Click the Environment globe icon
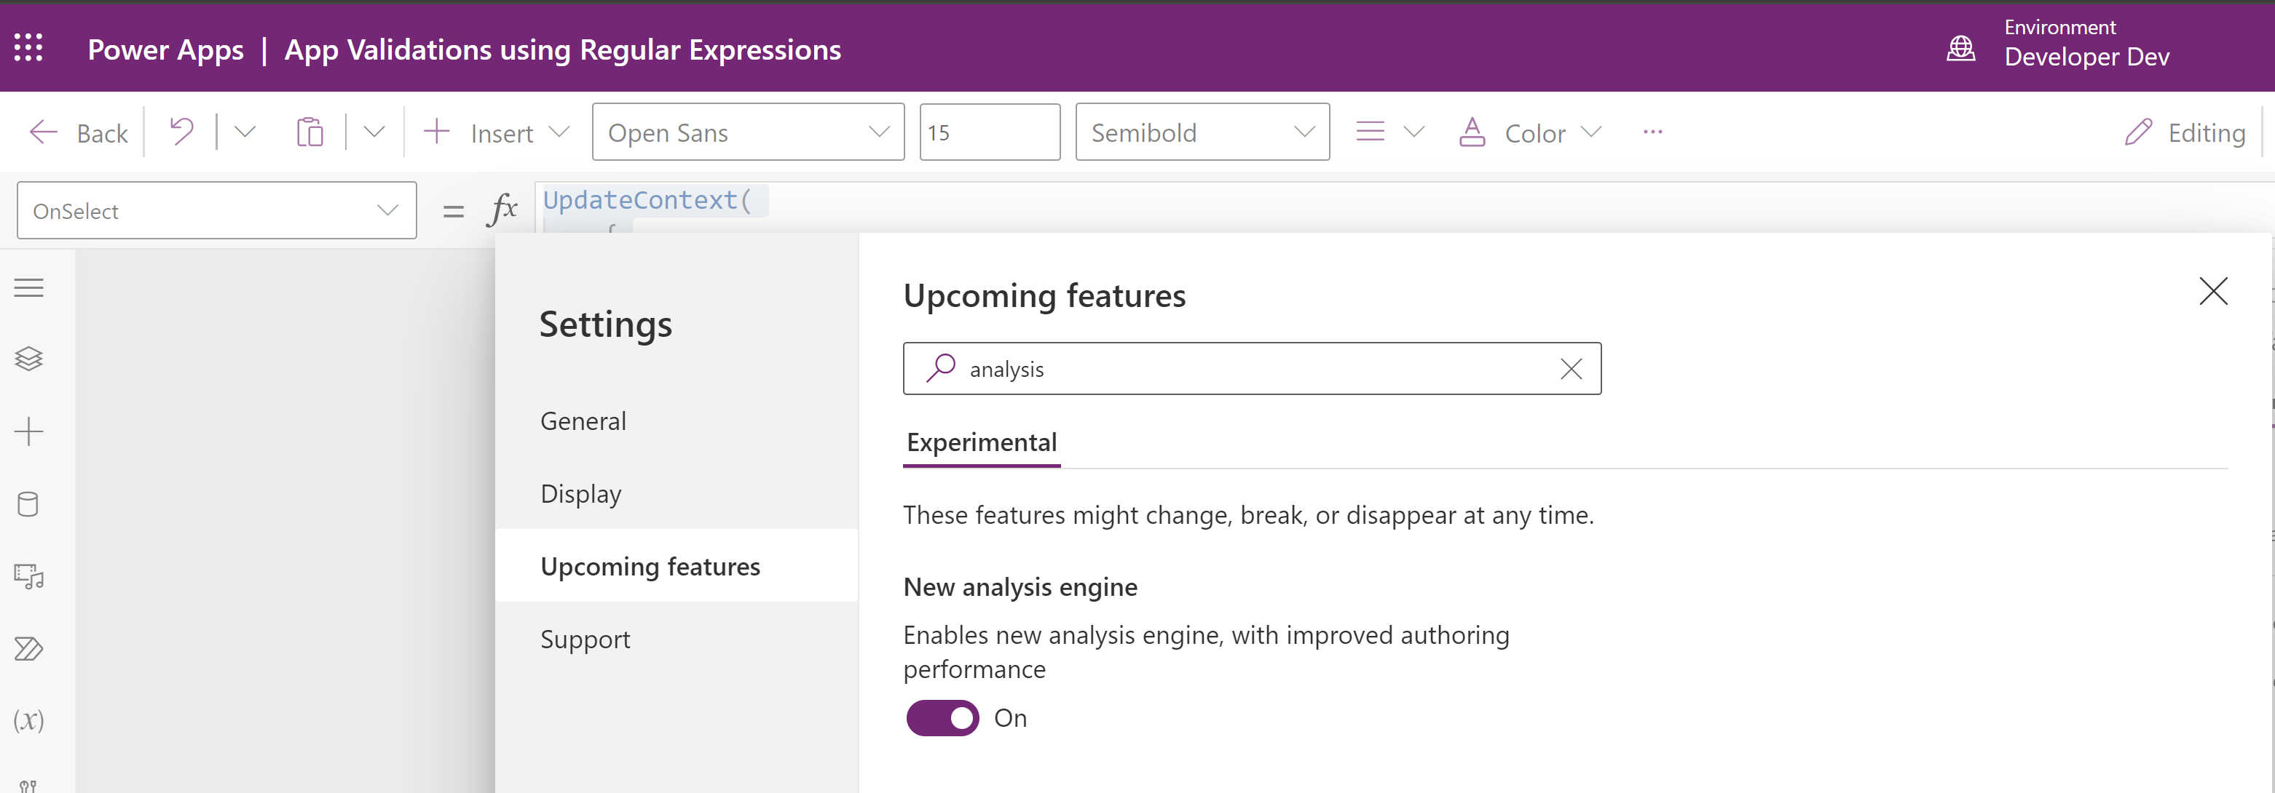Viewport: 2275px width, 793px height. (x=1960, y=47)
